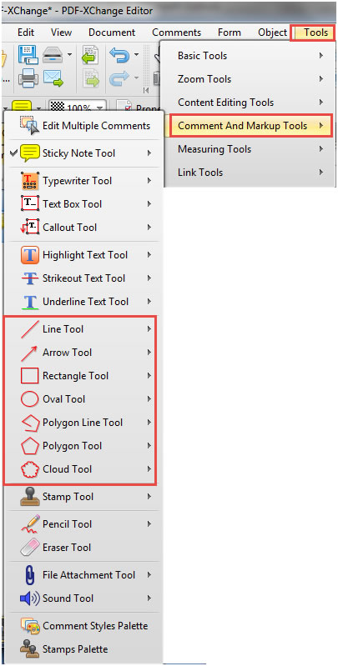The image size is (338, 666).
Task: Click the Typewriter Tool icon
Action: [x=30, y=181]
